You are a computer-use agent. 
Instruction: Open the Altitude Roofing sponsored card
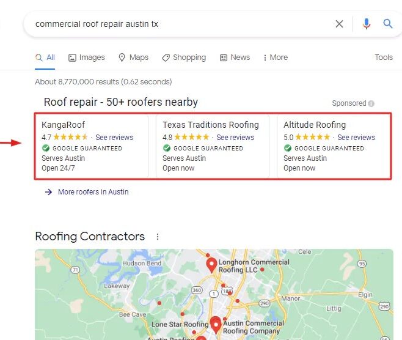(x=315, y=125)
